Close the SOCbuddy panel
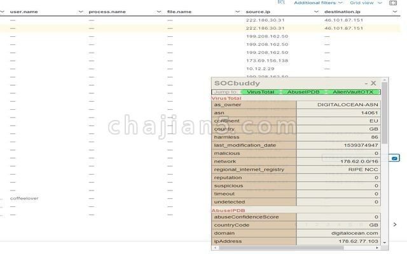Image resolution: width=407 pixels, height=254 pixels. coord(373,83)
